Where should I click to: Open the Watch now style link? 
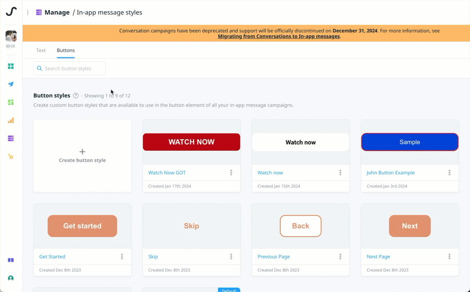[270, 173]
